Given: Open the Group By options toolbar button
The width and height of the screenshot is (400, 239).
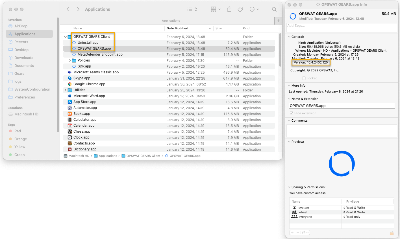Looking at the screenshot, I should click(216, 9).
